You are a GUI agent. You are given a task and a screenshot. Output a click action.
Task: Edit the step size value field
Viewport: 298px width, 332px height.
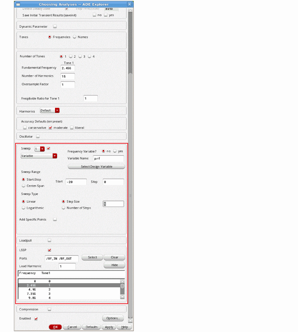coord(113,204)
